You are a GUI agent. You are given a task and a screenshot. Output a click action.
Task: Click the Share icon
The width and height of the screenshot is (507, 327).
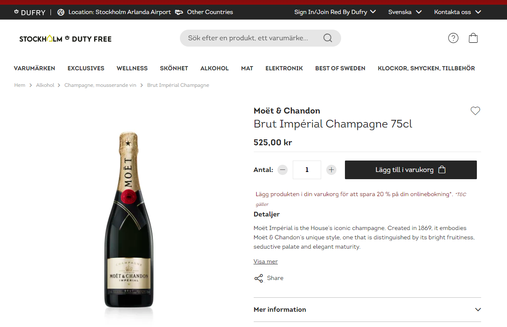click(x=259, y=278)
